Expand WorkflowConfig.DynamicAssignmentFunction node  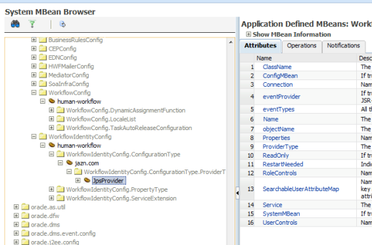[x=51, y=110]
